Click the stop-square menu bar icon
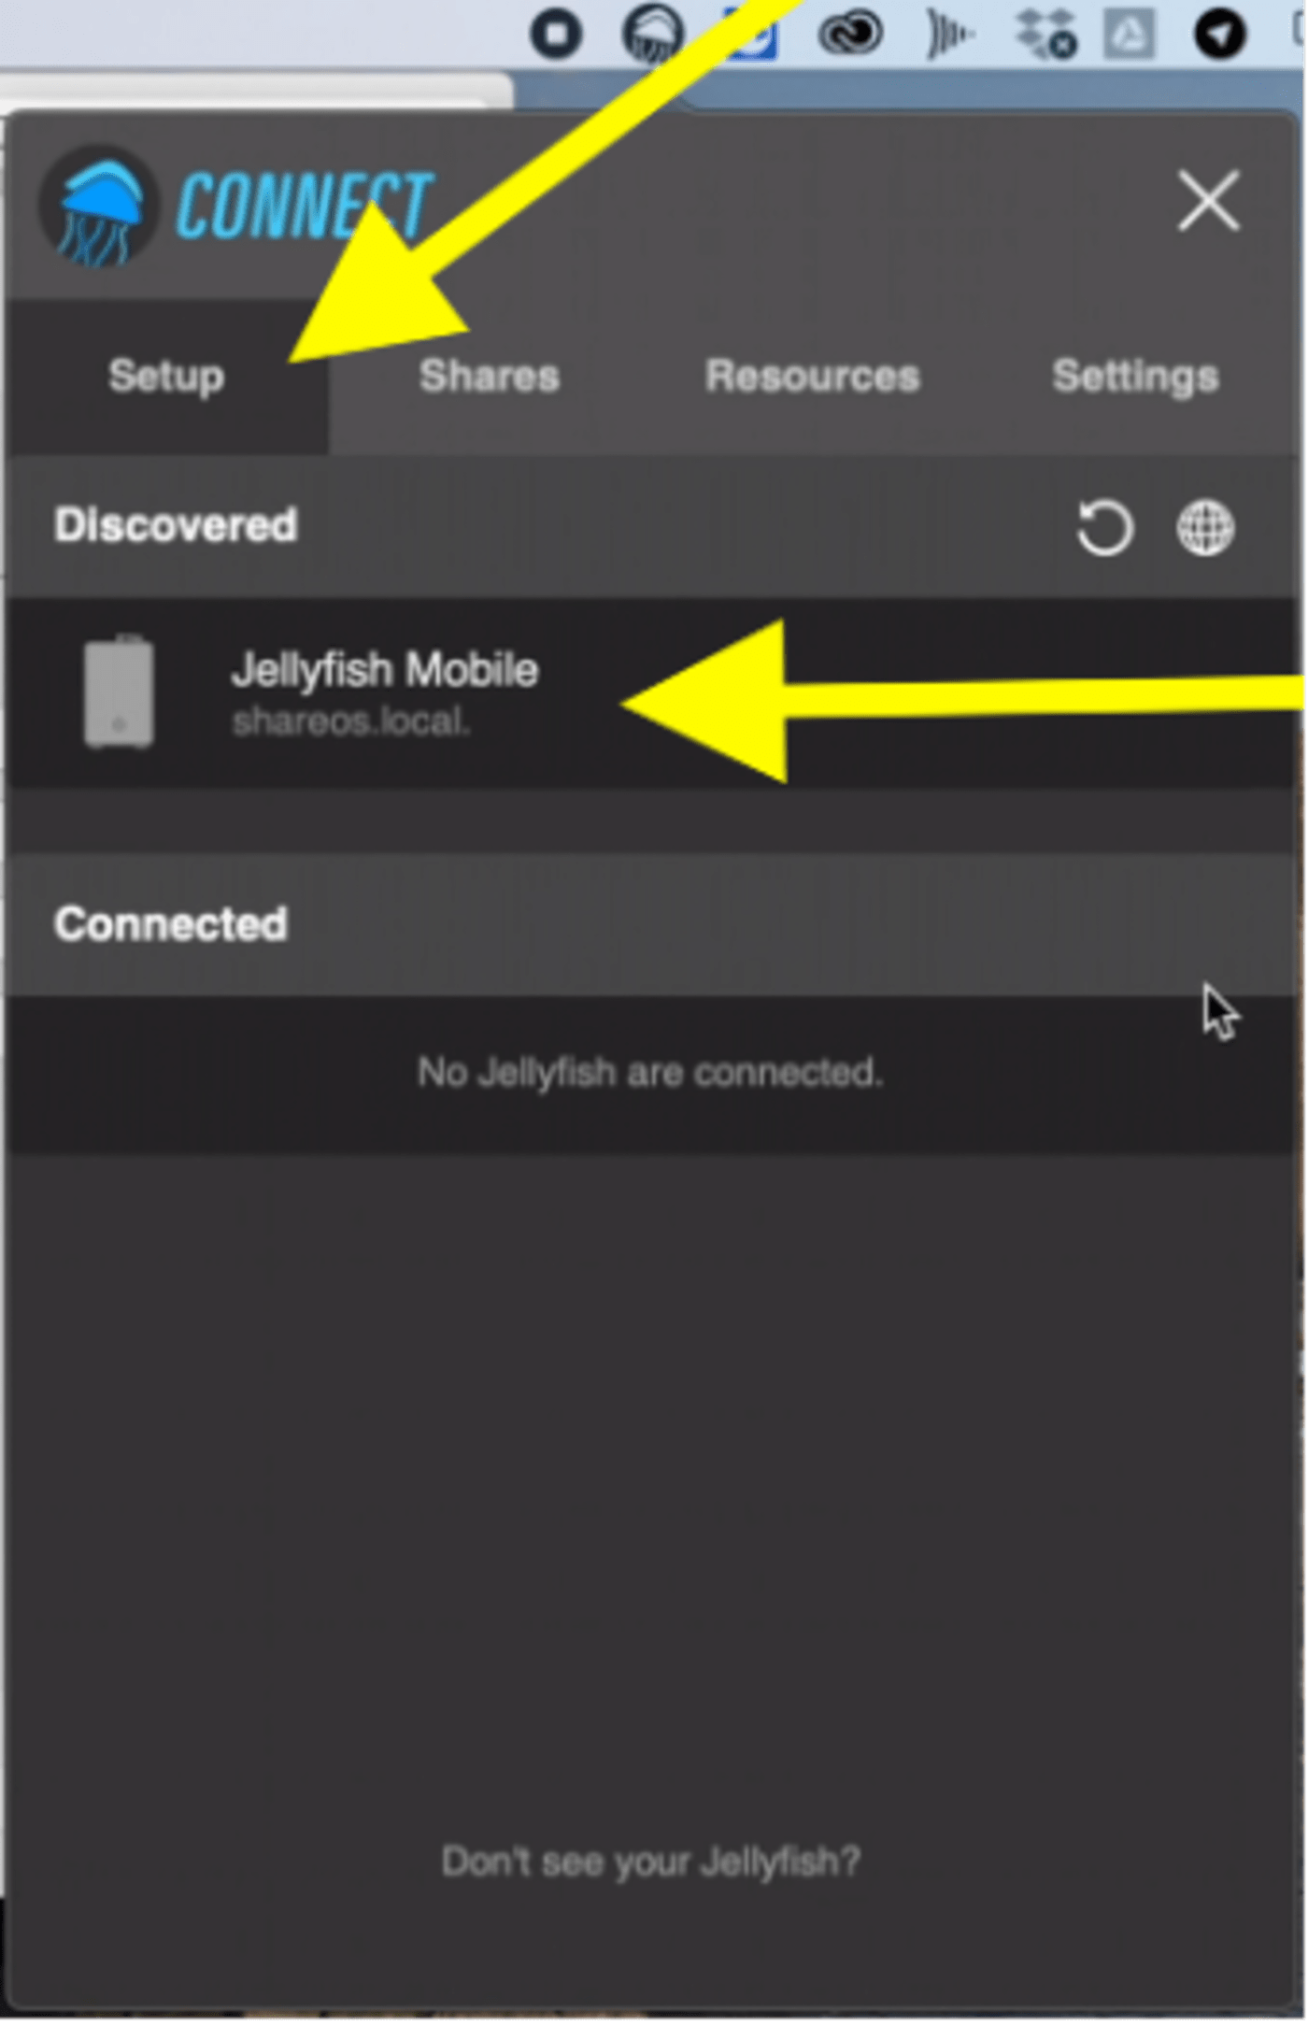 point(556,34)
